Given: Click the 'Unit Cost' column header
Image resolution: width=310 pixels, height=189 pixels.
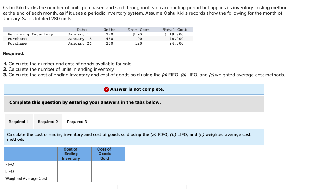Looking at the screenshot, I should [x=139, y=30].
